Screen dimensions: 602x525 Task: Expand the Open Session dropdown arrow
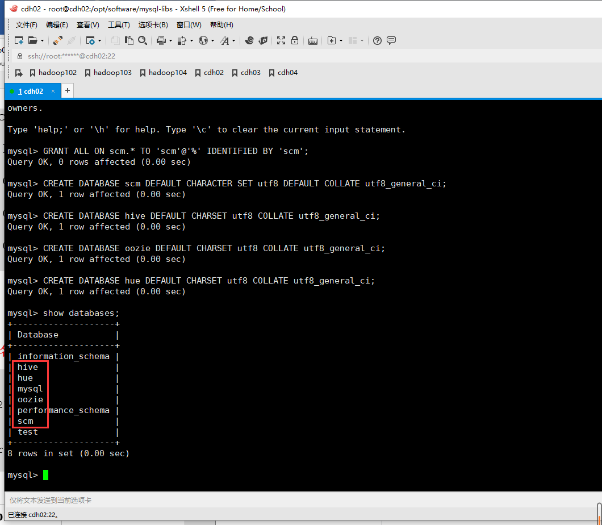(x=42, y=40)
